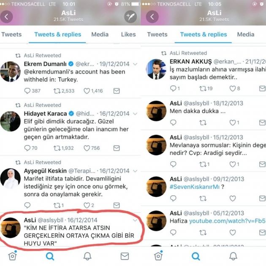The width and height of the screenshot is (266, 266).
Task: Open the youtube.com link in Hafiza tweet
Action: 228,221
